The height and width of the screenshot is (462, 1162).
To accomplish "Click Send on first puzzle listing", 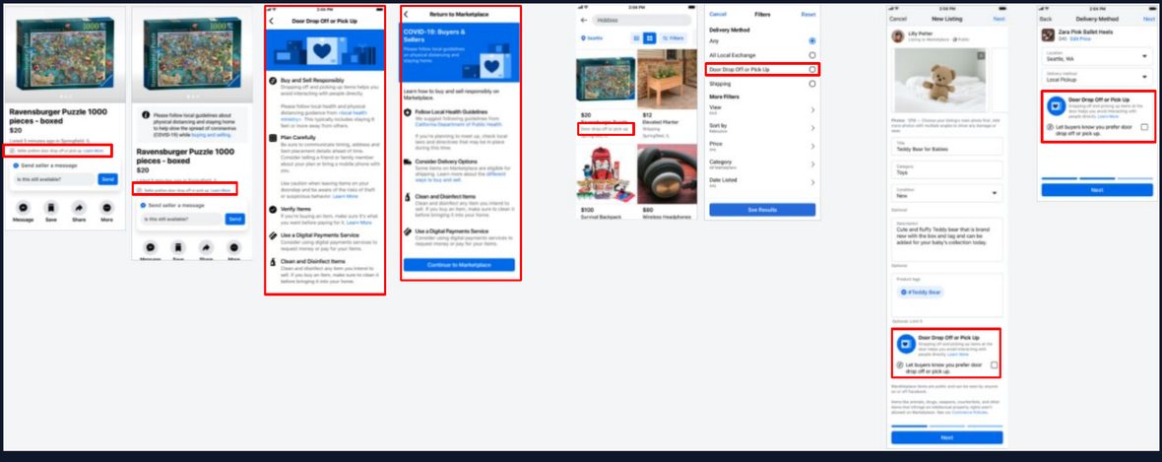I will (x=108, y=179).
